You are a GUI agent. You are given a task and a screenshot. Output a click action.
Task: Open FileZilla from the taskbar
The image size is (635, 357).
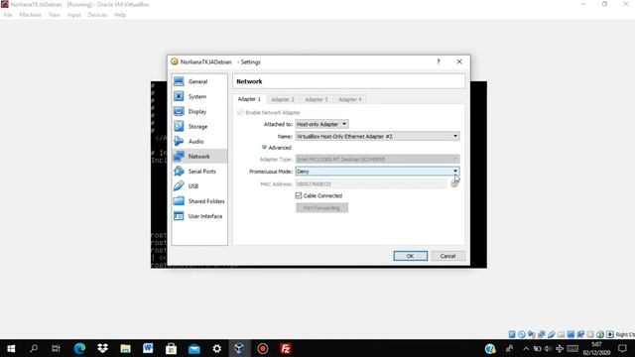286,348
